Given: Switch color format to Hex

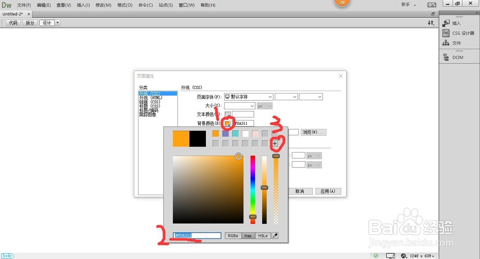Looking at the screenshot, I should [248, 236].
